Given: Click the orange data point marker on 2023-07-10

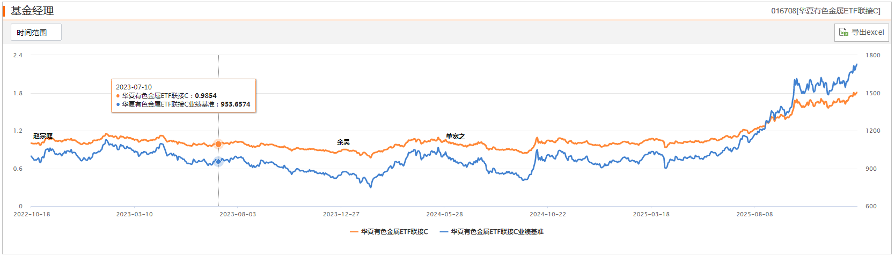Looking at the screenshot, I should [x=218, y=144].
